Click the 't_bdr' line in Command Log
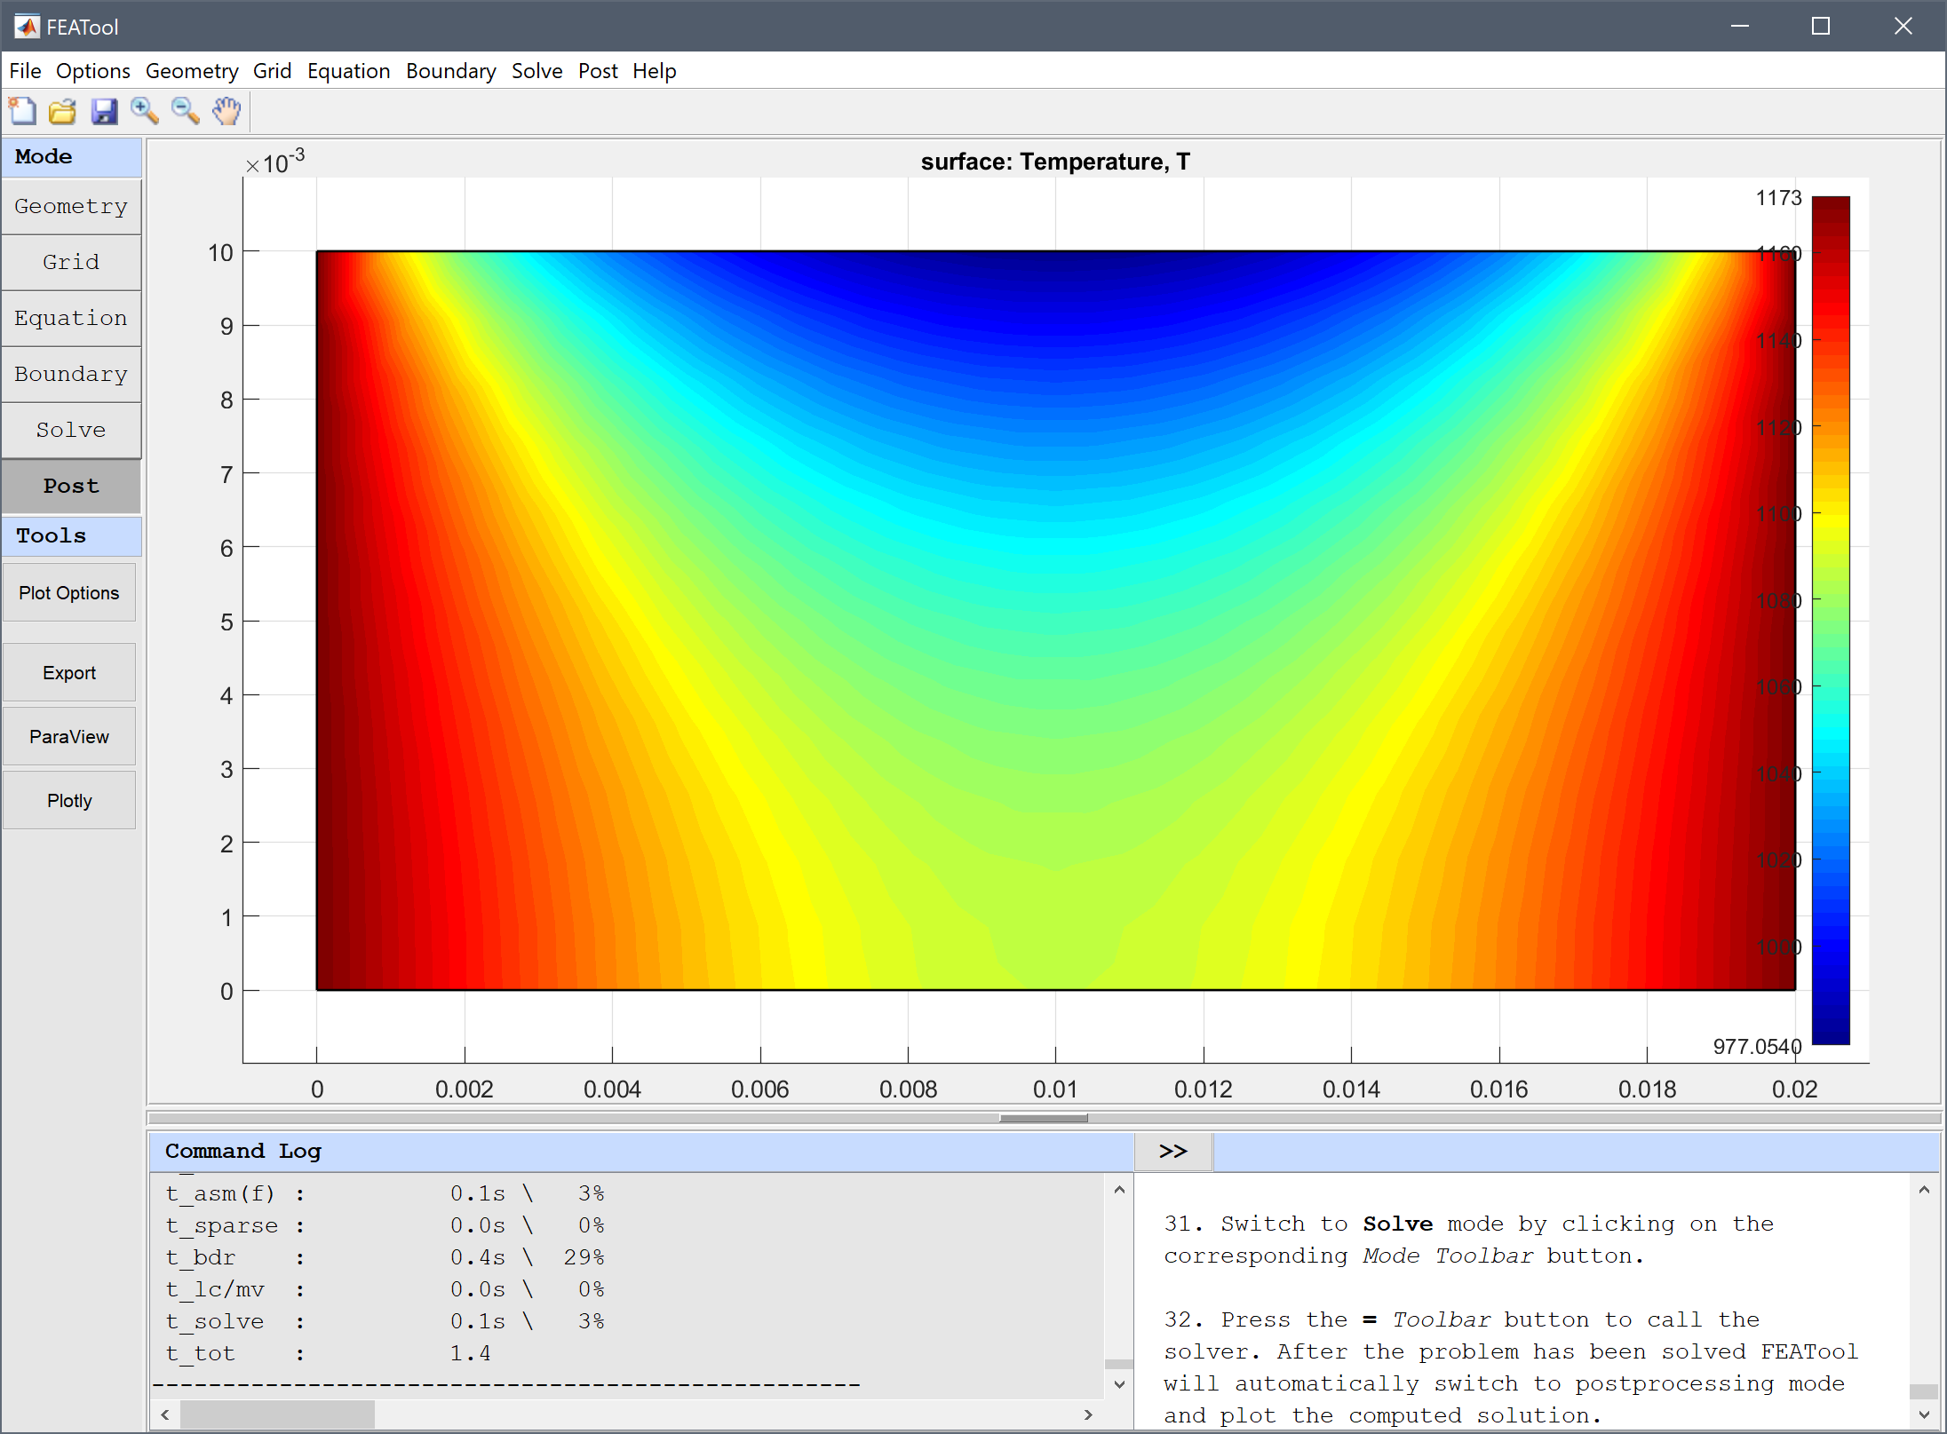Image resolution: width=1947 pixels, height=1434 pixels. point(385,1257)
